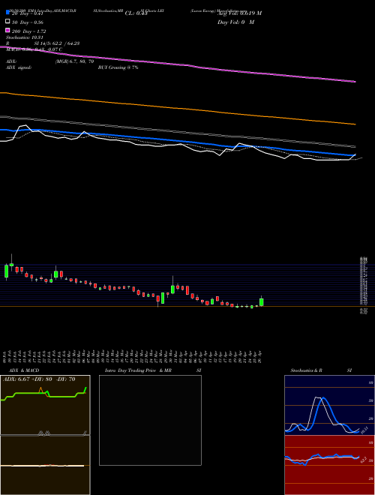Select the '200 Day = 1.72' label

(28, 31)
